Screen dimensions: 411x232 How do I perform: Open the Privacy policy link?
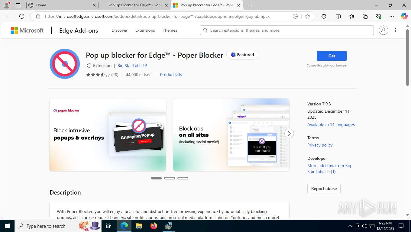point(320,145)
